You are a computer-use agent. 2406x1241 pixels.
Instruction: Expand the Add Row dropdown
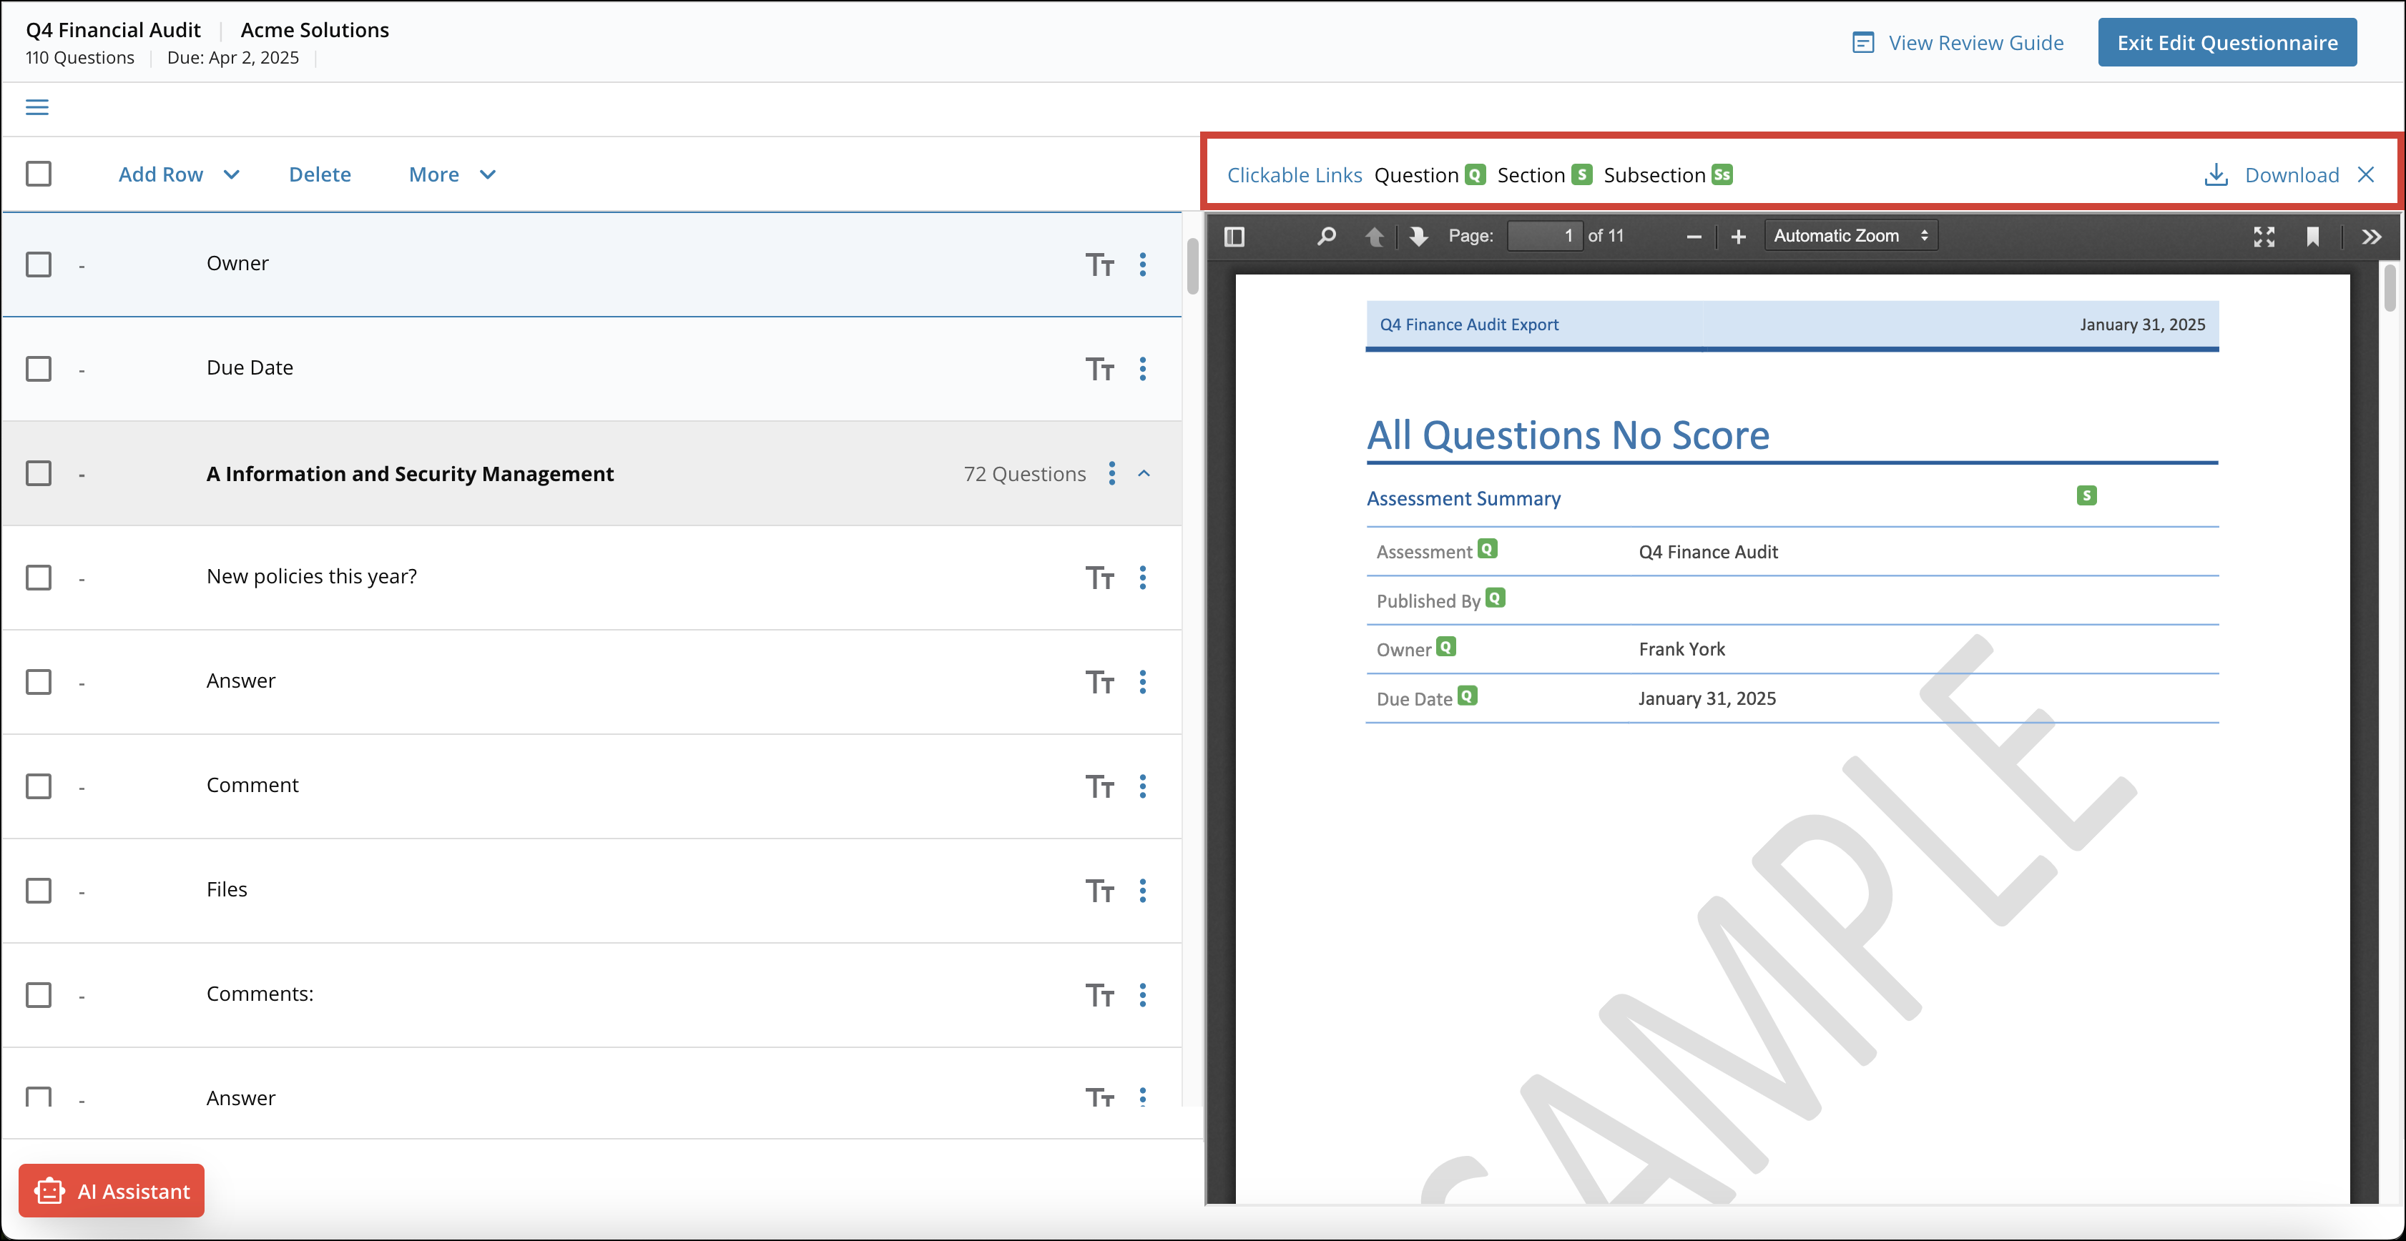tap(178, 174)
